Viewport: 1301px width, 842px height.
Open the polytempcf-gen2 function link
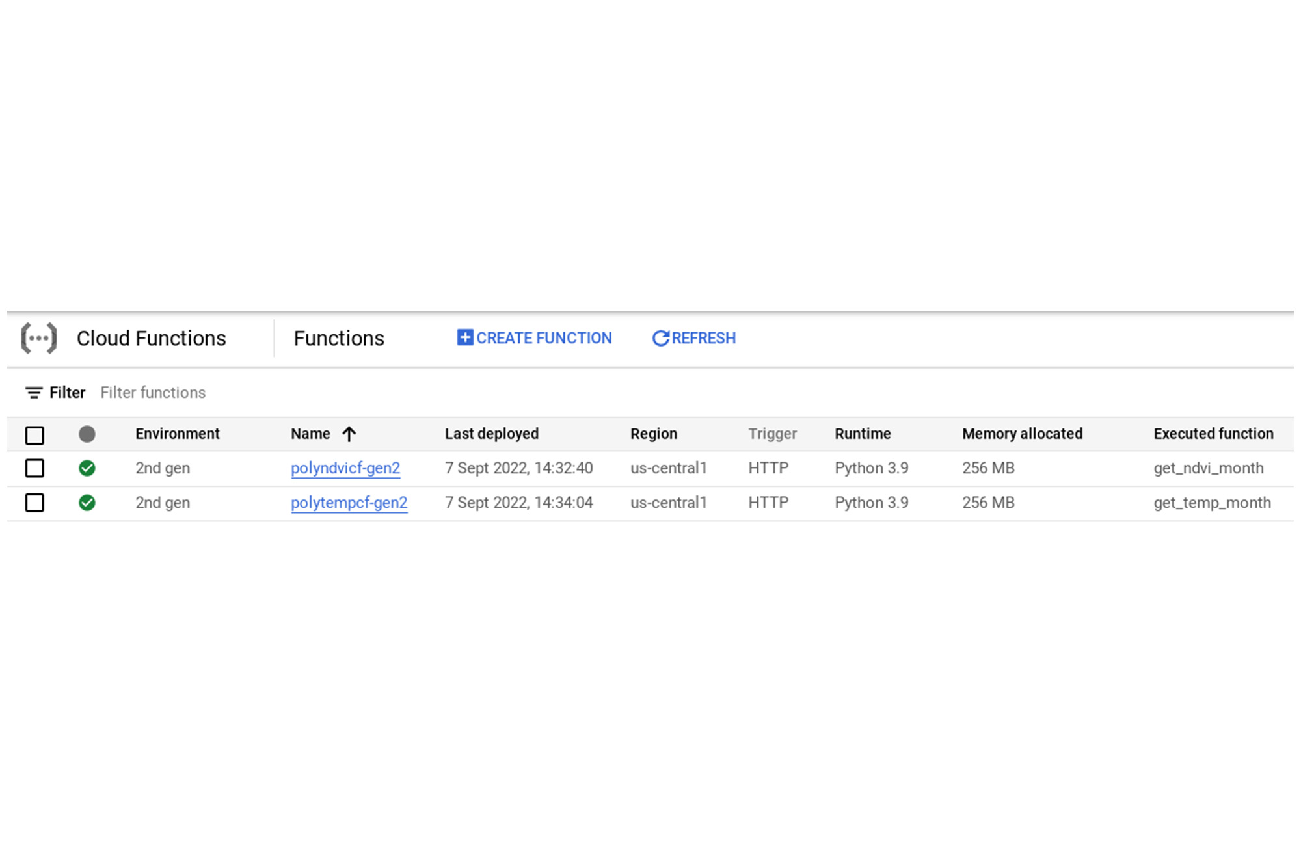[x=348, y=501]
